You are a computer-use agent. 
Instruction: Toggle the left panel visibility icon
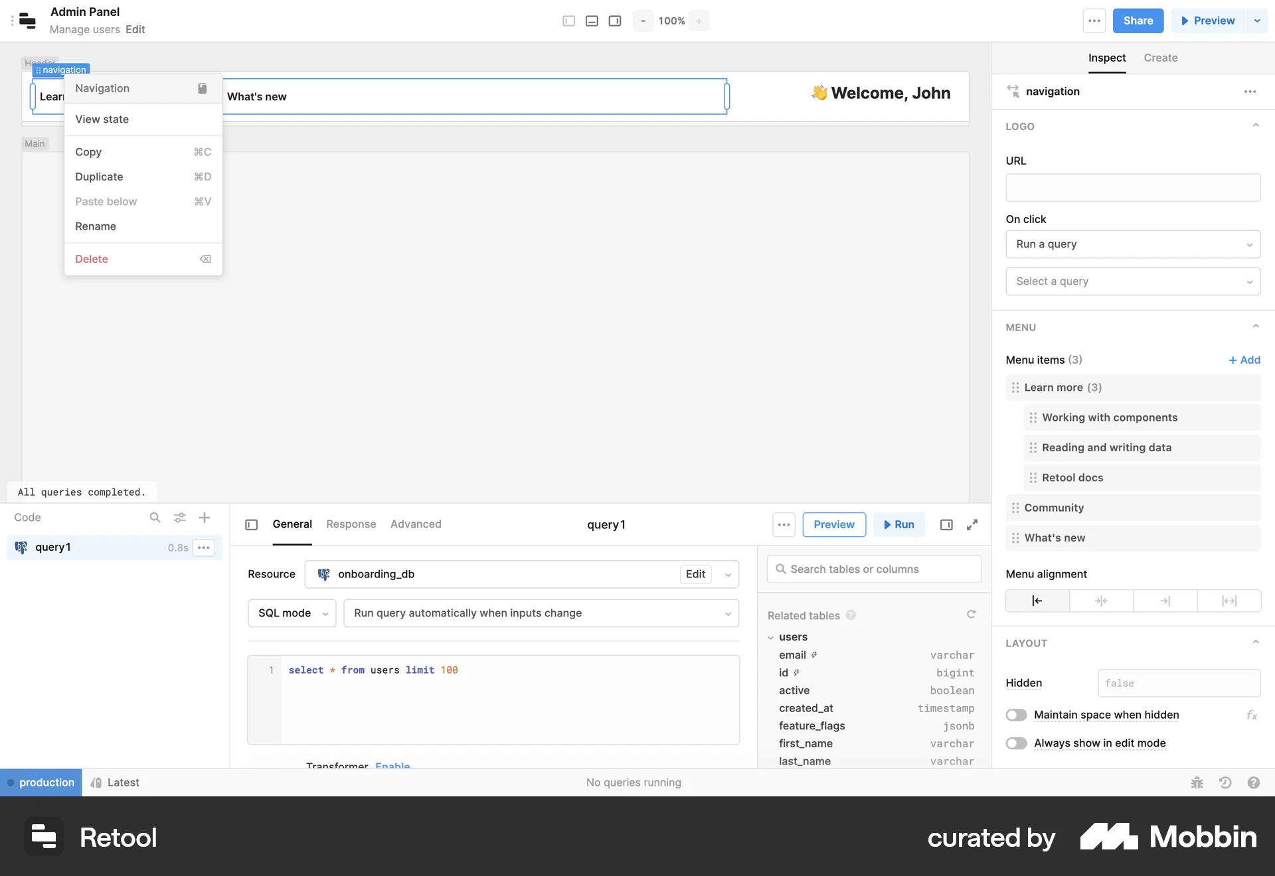pos(568,21)
